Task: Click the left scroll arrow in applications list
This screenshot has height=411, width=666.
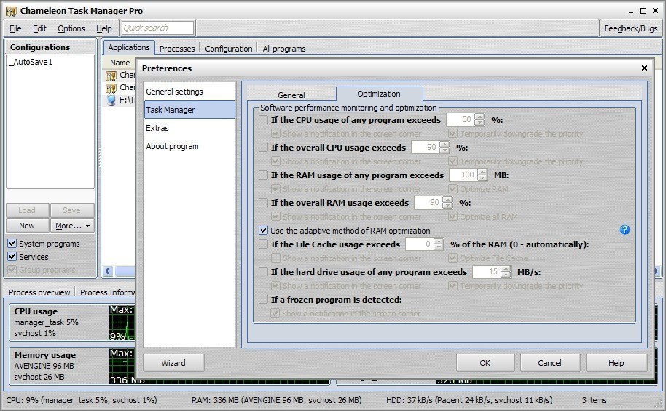Action: click(108, 271)
